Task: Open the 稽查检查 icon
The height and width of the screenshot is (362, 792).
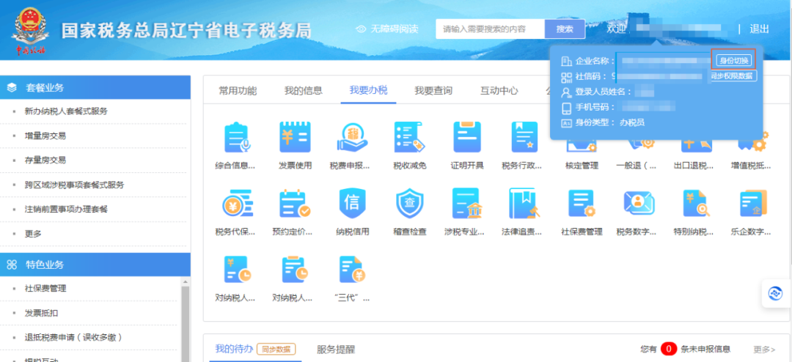Action: [410, 205]
